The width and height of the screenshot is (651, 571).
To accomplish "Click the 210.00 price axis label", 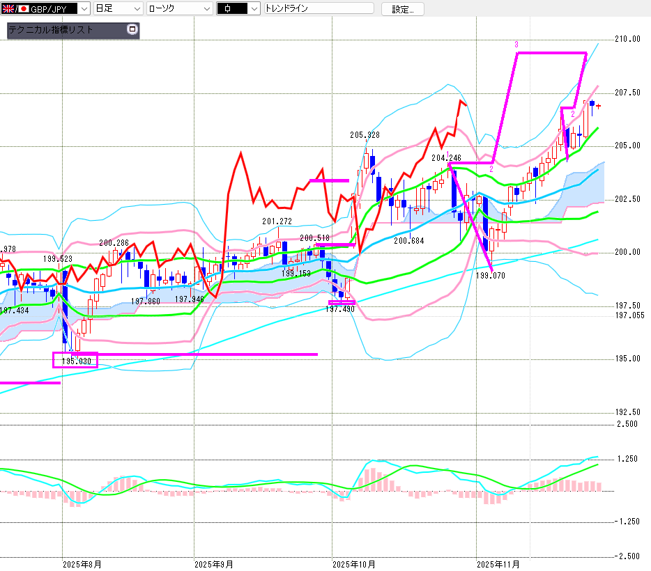I will coord(627,39).
